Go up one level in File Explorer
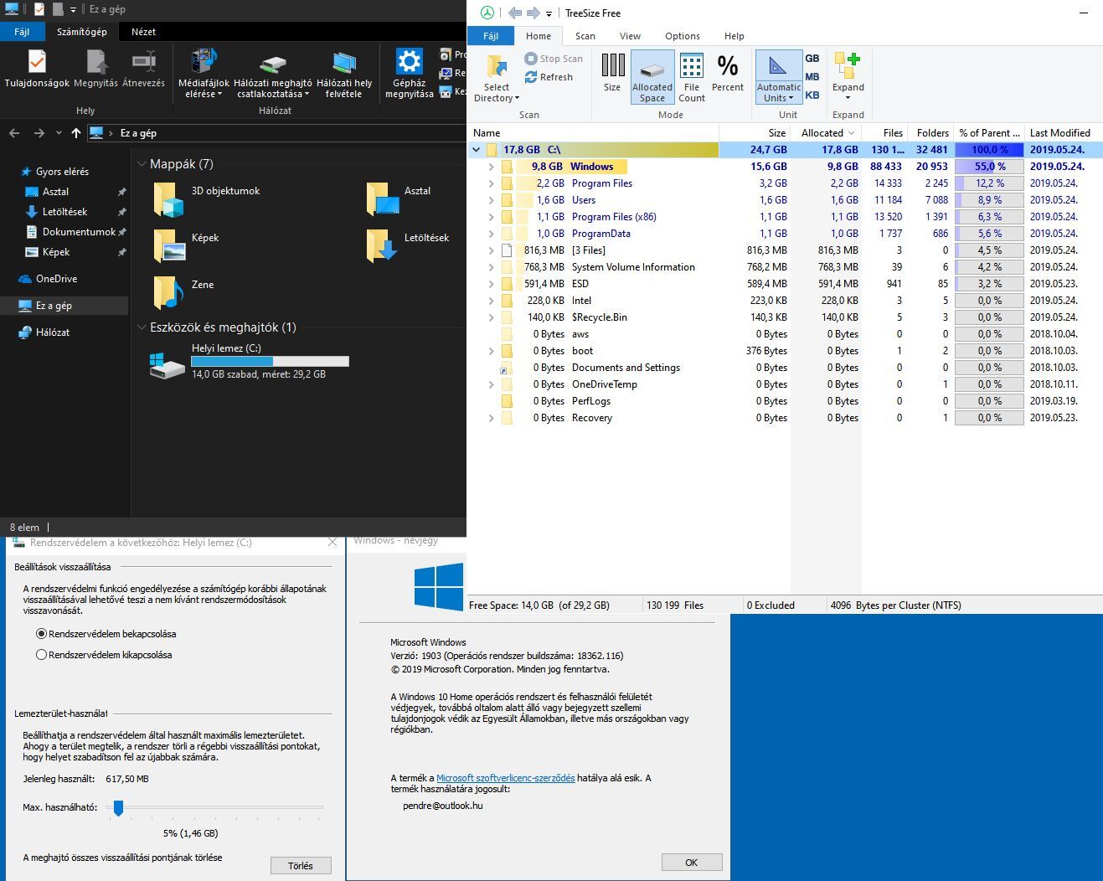Viewport: 1103px width, 881px height. (76, 133)
